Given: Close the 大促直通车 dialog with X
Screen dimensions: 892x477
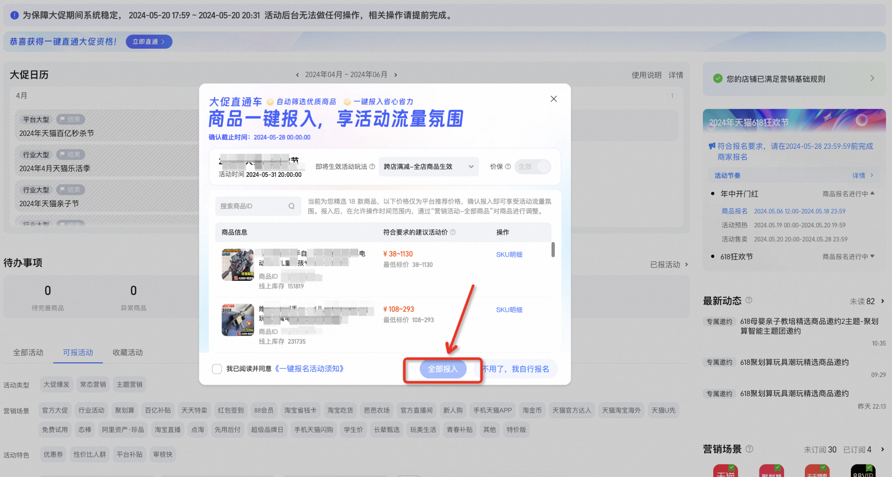Looking at the screenshot, I should point(554,99).
